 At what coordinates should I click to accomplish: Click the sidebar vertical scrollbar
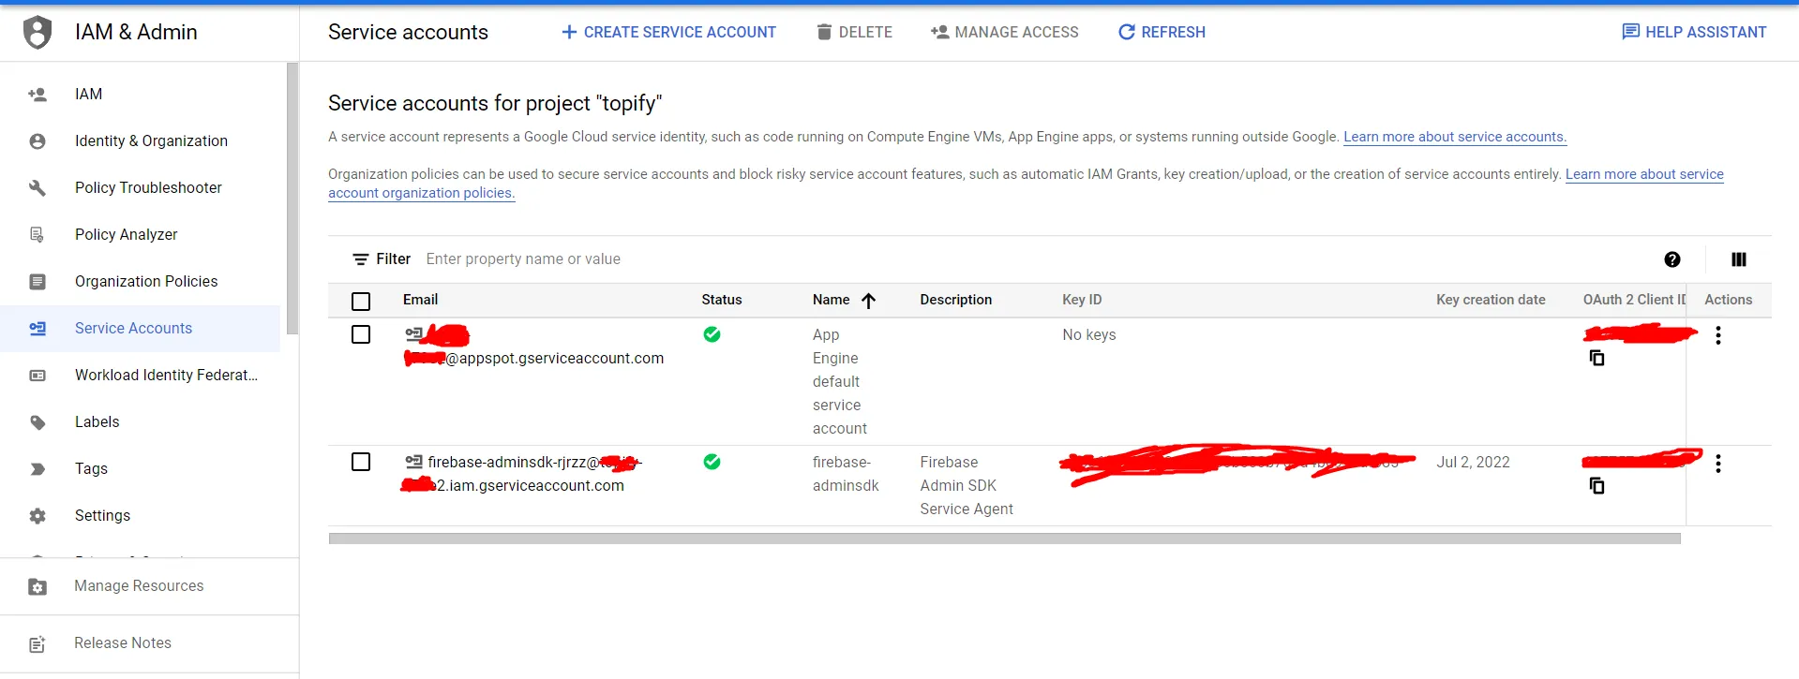click(x=292, y=199)
